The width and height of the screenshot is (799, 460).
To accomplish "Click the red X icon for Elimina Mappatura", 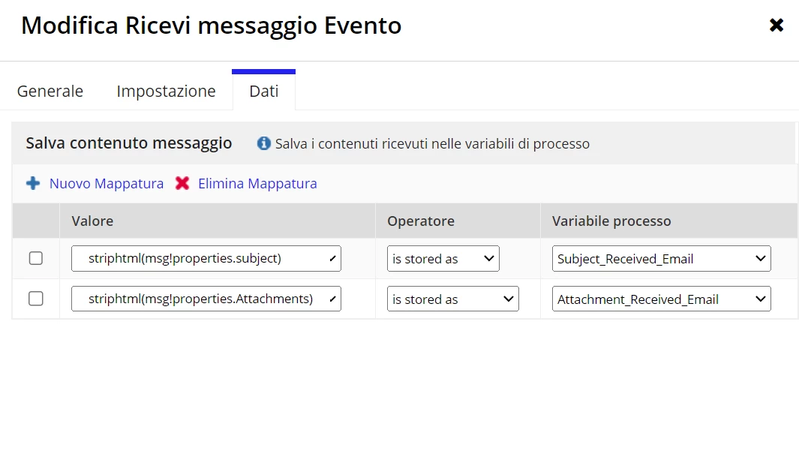I will tap(182, 183).
